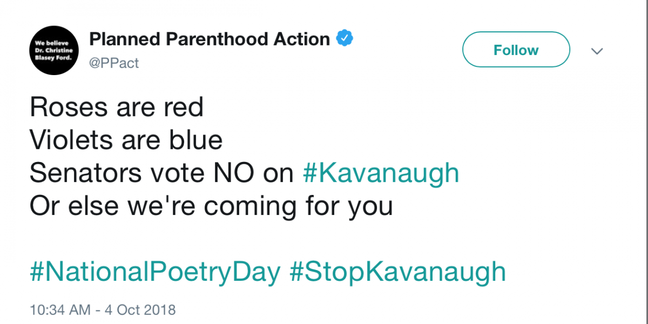The height and width of the screenshot is (324, 648).
Task: Open the #StopKavanaugh hashtag
Action: [x=397, y=272]
